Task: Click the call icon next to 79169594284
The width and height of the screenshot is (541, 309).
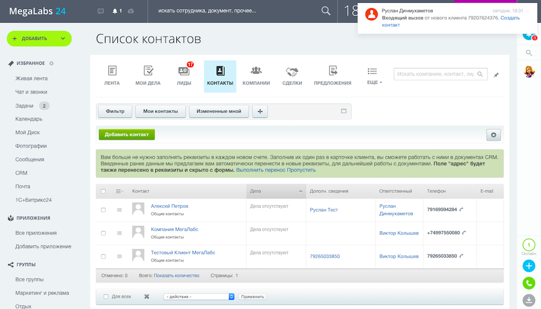Action: (461, 210)
